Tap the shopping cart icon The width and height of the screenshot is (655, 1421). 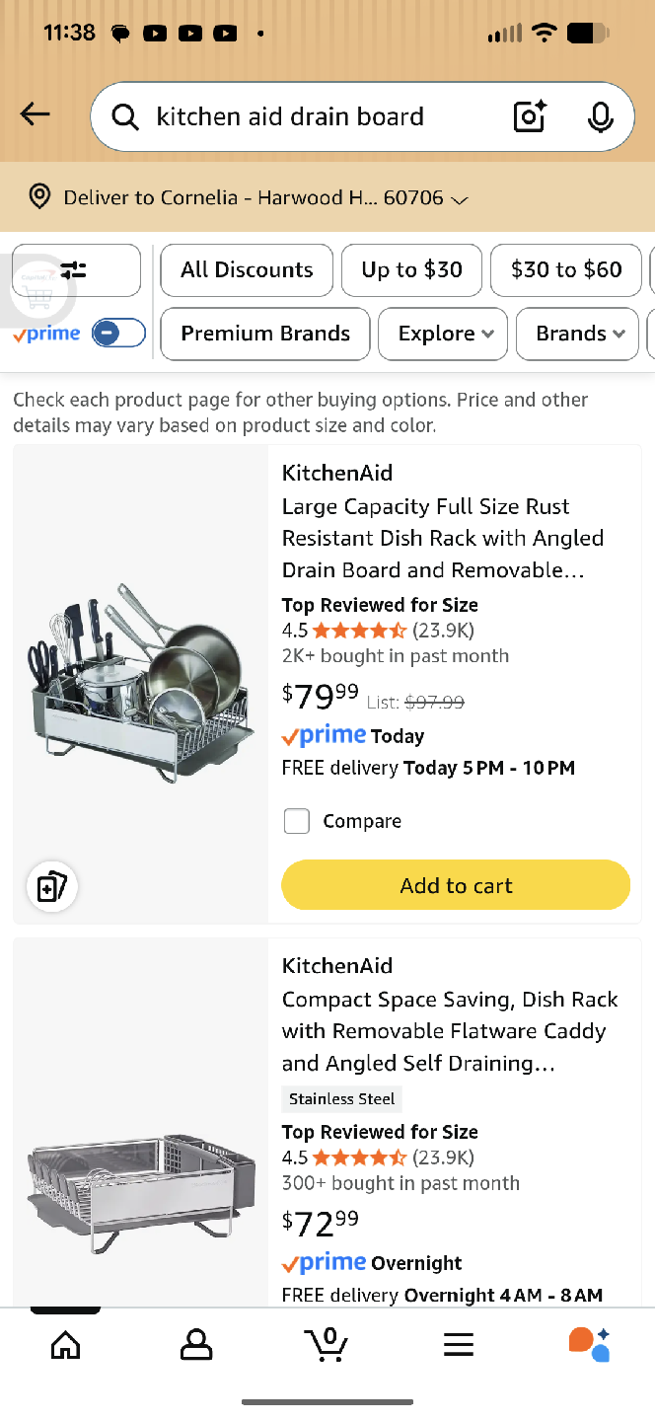coord(327,1343)
